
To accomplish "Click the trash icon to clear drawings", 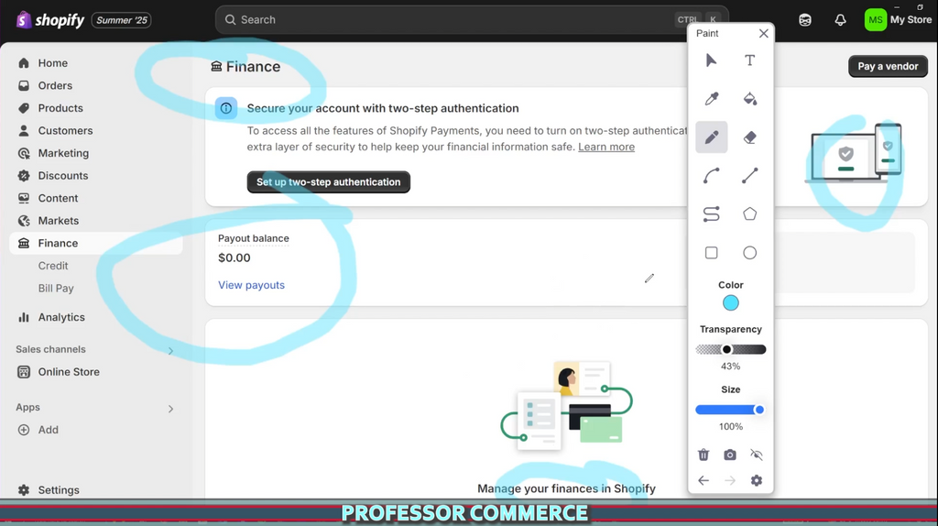I will pos(703,455).
